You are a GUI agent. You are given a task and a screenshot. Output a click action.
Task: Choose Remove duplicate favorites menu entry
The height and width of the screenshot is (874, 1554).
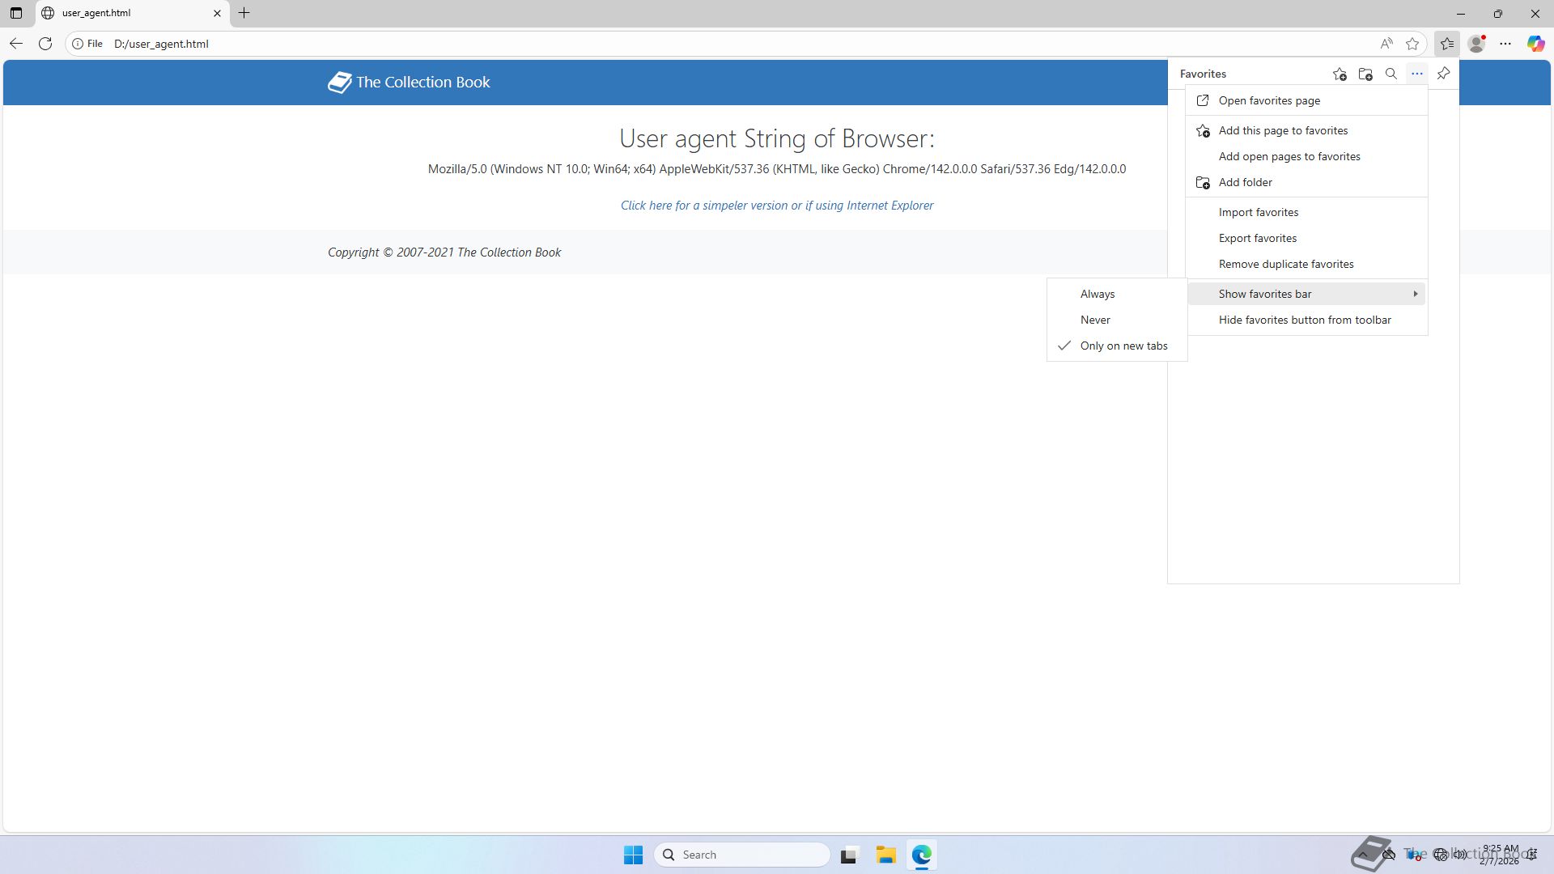click(x=1285, y=264)
